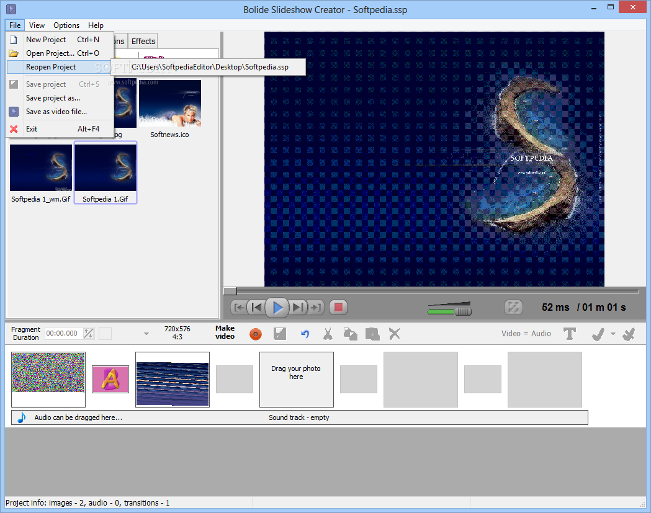Viewport: 651px width, 513px height.
Task: Click the copy icon in timeline toolbar
Action: pos(351,334)
